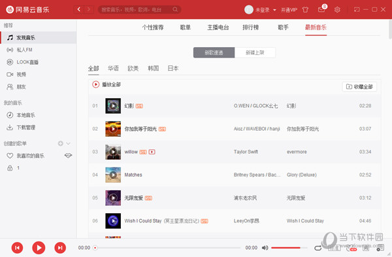Viewport: 392px width, 257px height.
Task: Open settings gear icon
Action: click(x=337, y=10)
